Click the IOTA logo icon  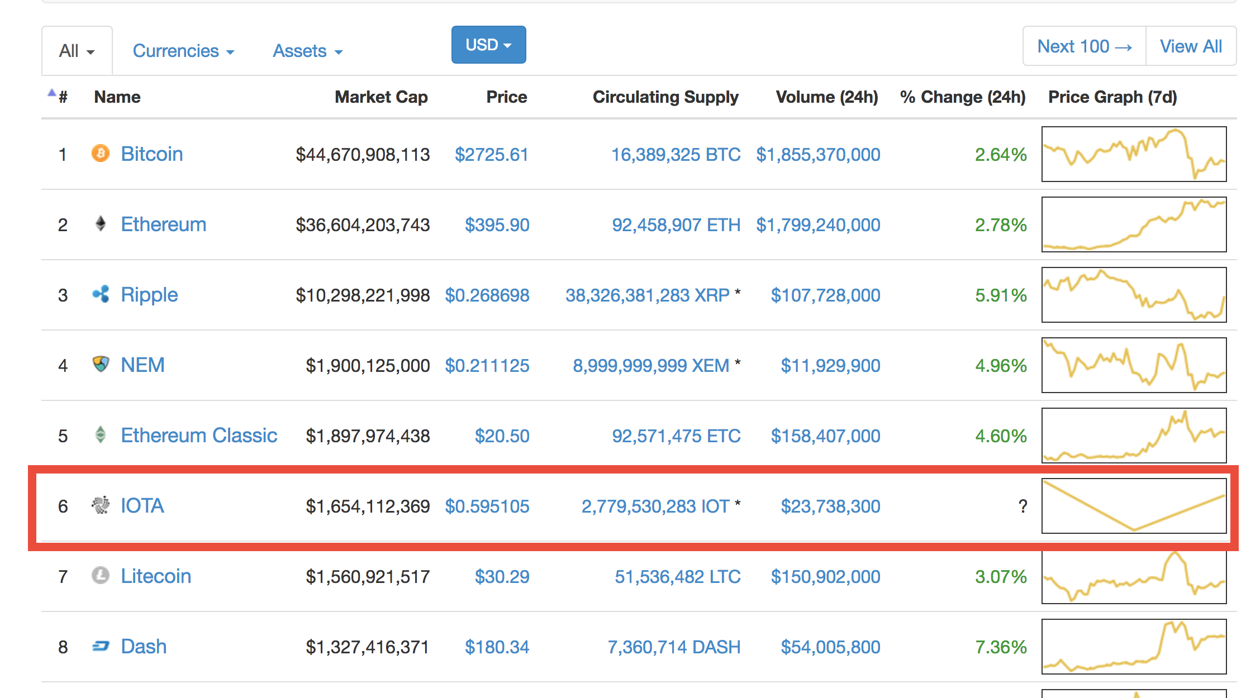tap(101, 505)
